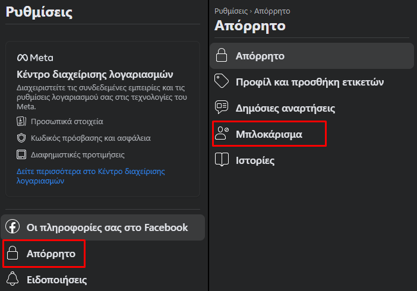
Task: Click the lock icon beside left-sidebar Απόρρητο
Action: coord(12,253)
